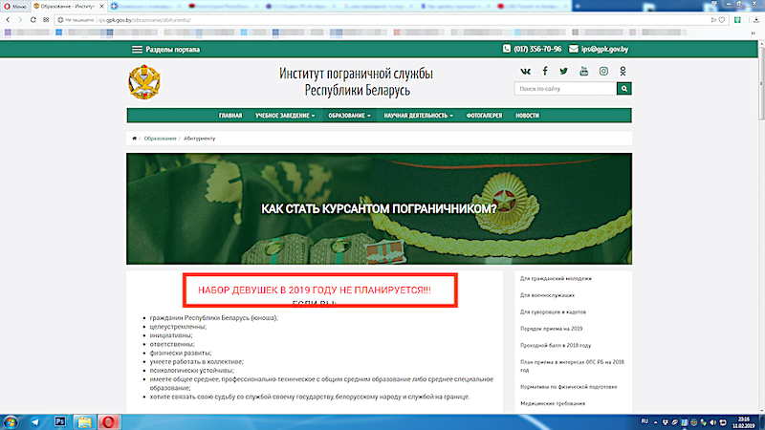Open the Instagram social icon
This screenshot has height=430, width=765.
603,71
